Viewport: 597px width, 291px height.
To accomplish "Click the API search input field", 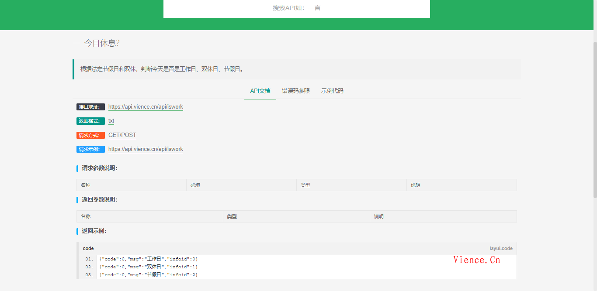I will [296, 8].
